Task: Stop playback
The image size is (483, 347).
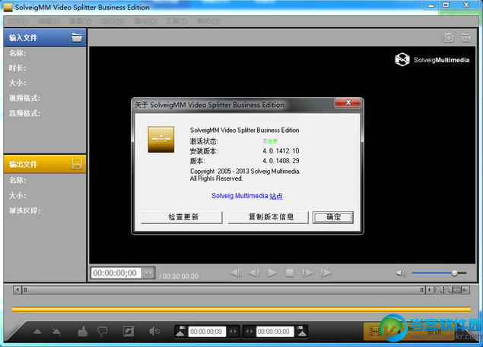Action: tap(290, 273)
